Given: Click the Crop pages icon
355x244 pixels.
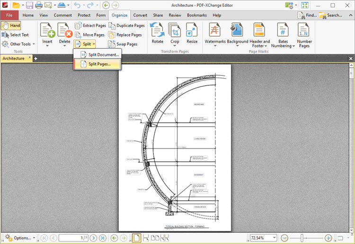Looking at the screenshot, I should pos(175,30).
